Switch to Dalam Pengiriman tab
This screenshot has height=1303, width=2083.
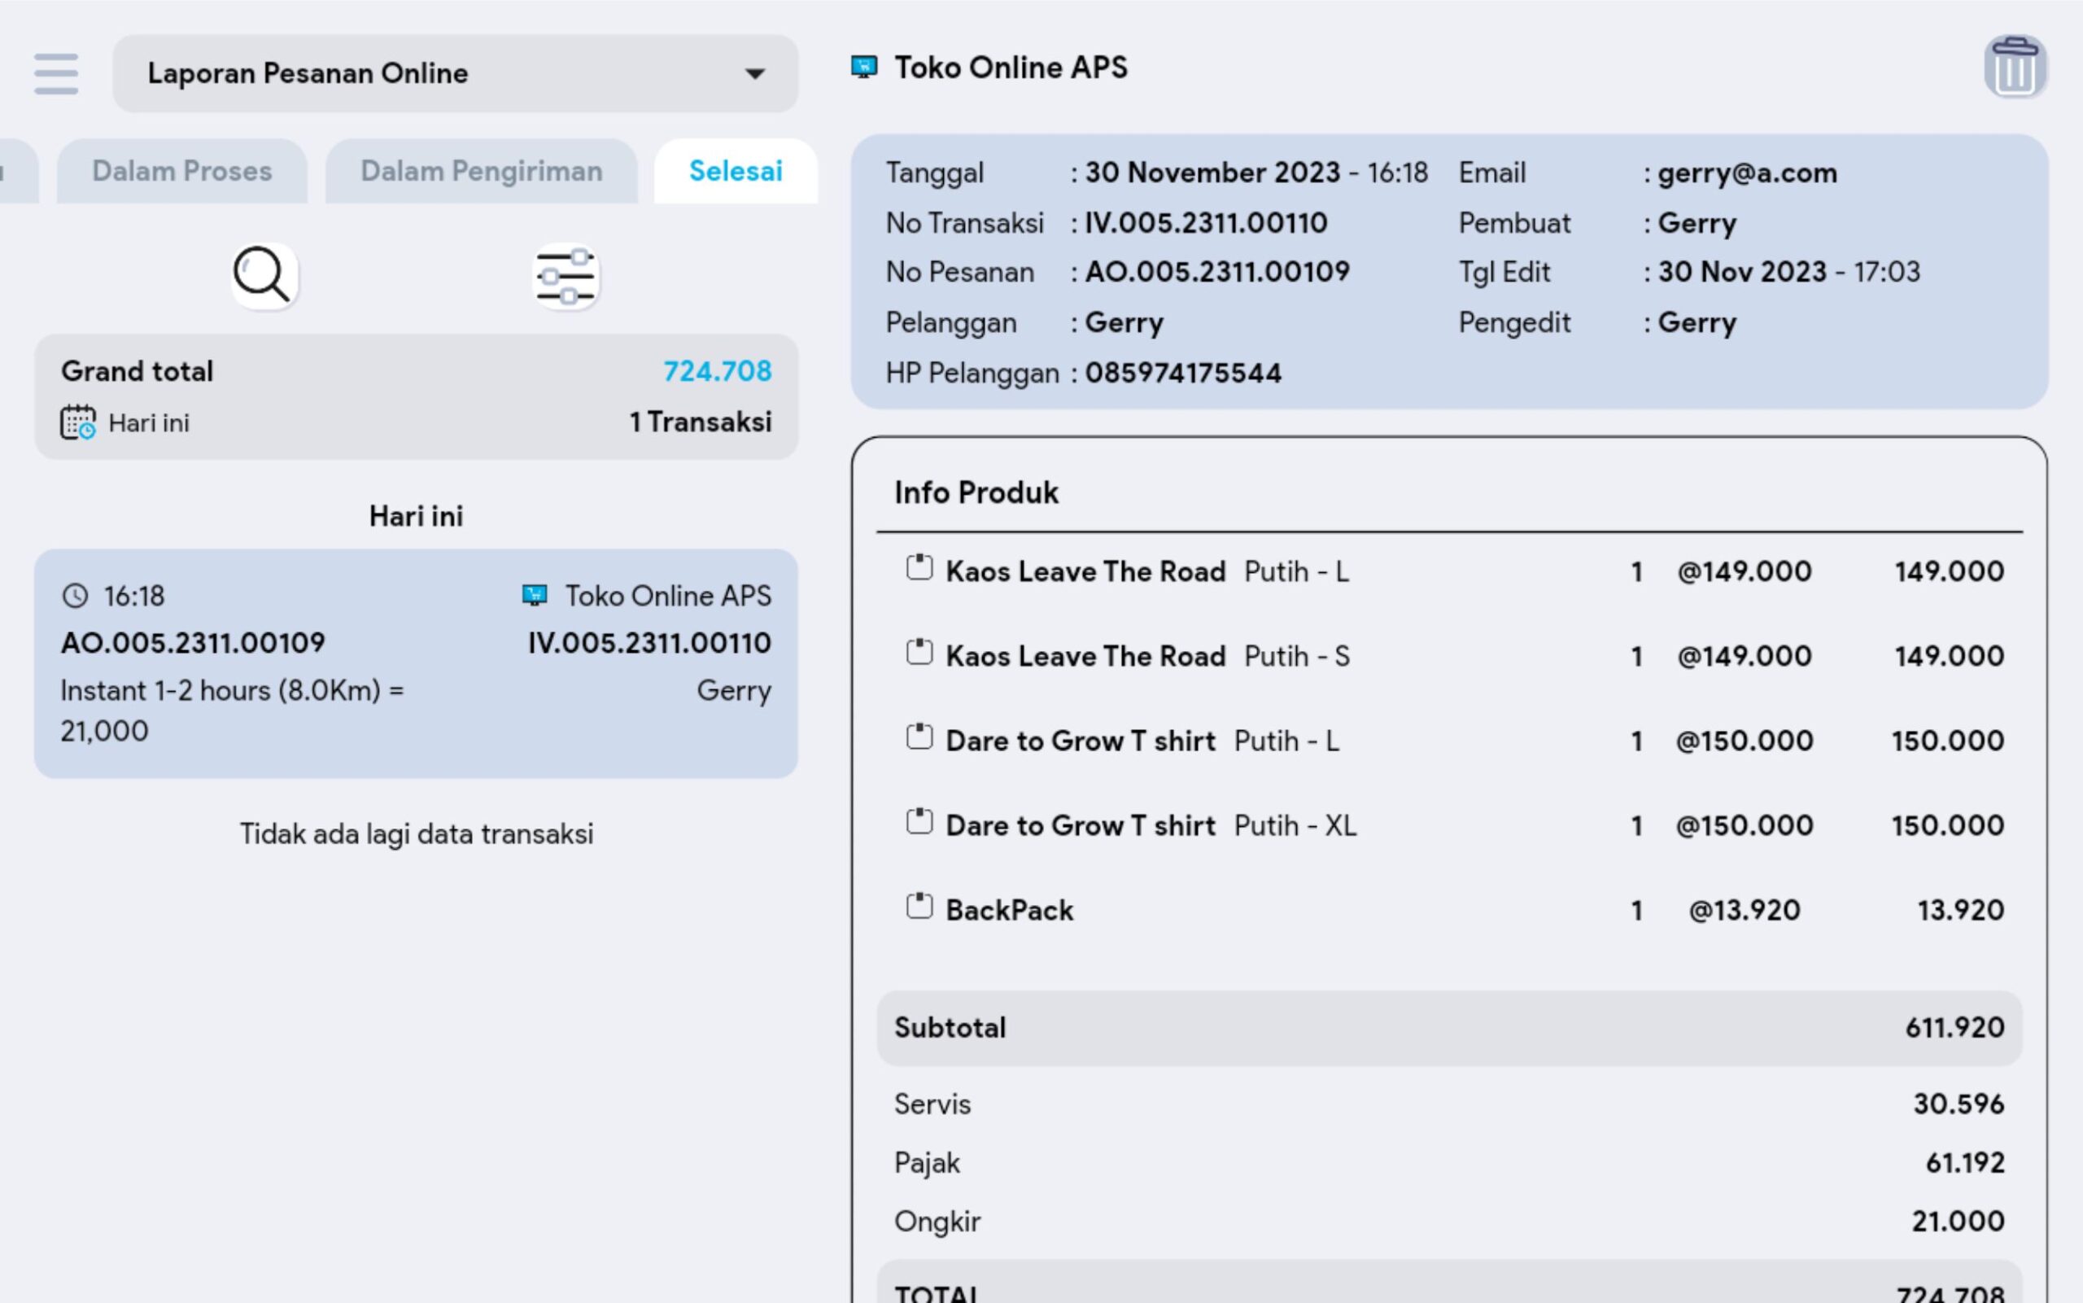tap(481, 172)
